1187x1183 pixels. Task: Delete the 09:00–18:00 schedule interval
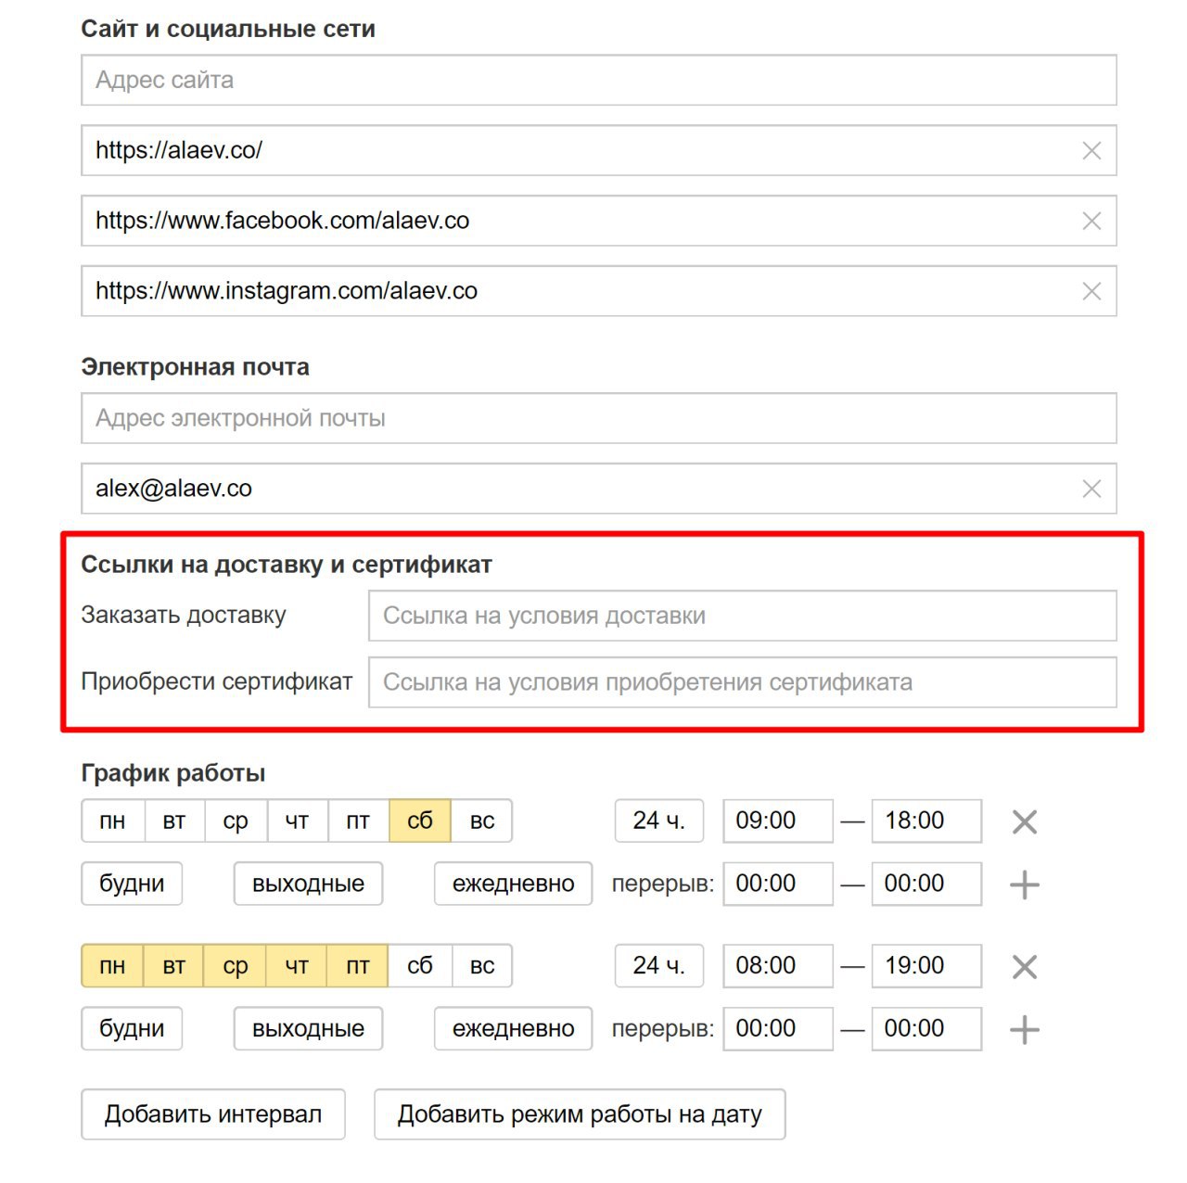point(1025,821)
